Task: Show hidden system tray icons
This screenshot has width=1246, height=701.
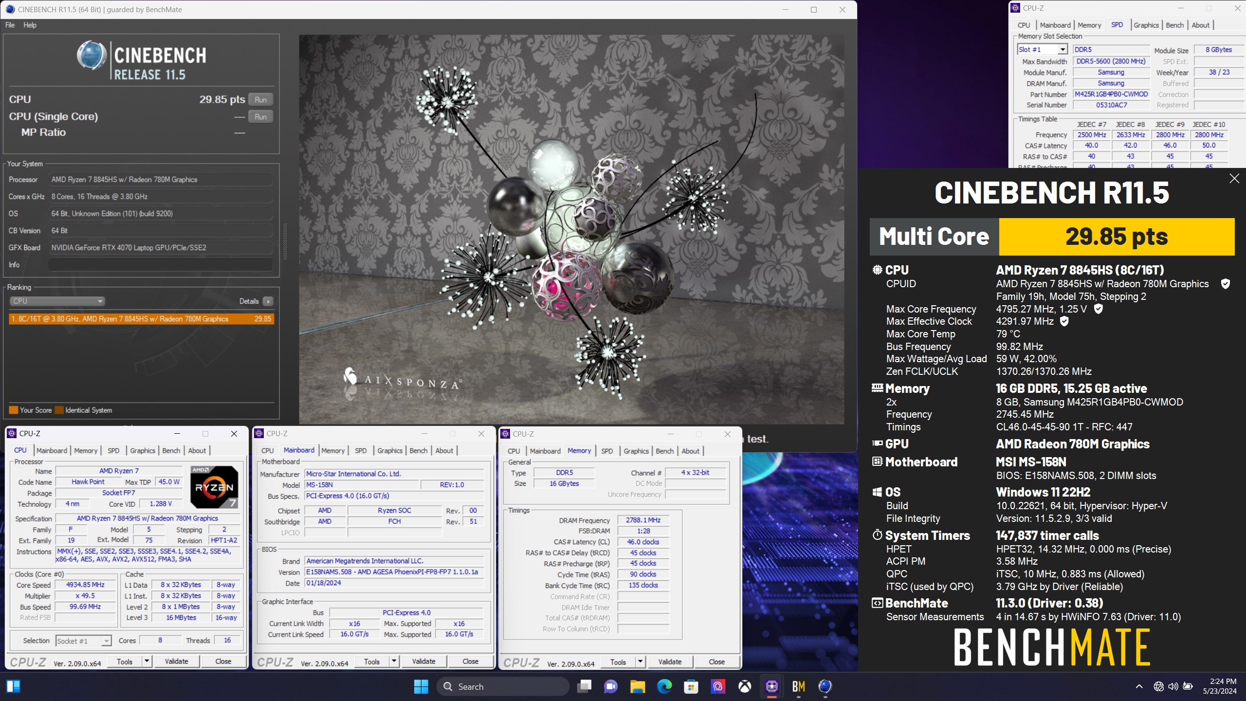Action: [x=1139, y=686]
